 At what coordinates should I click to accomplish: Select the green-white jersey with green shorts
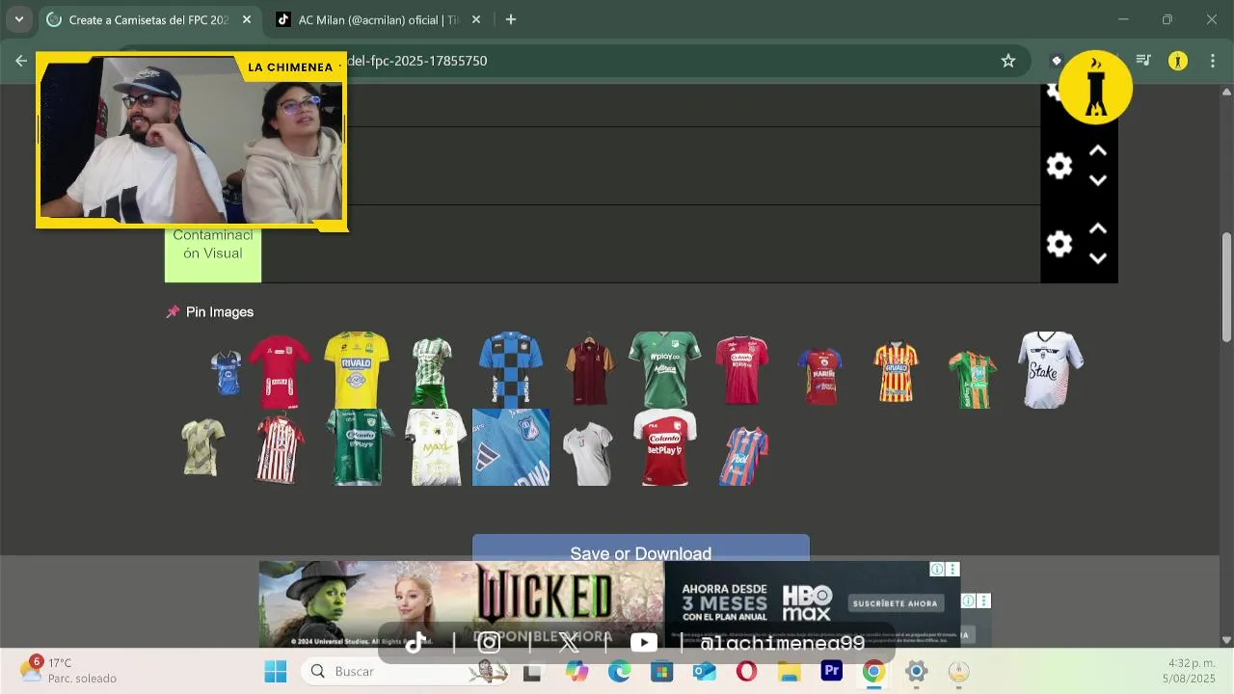pyautogui.click(x=432, y=372)
